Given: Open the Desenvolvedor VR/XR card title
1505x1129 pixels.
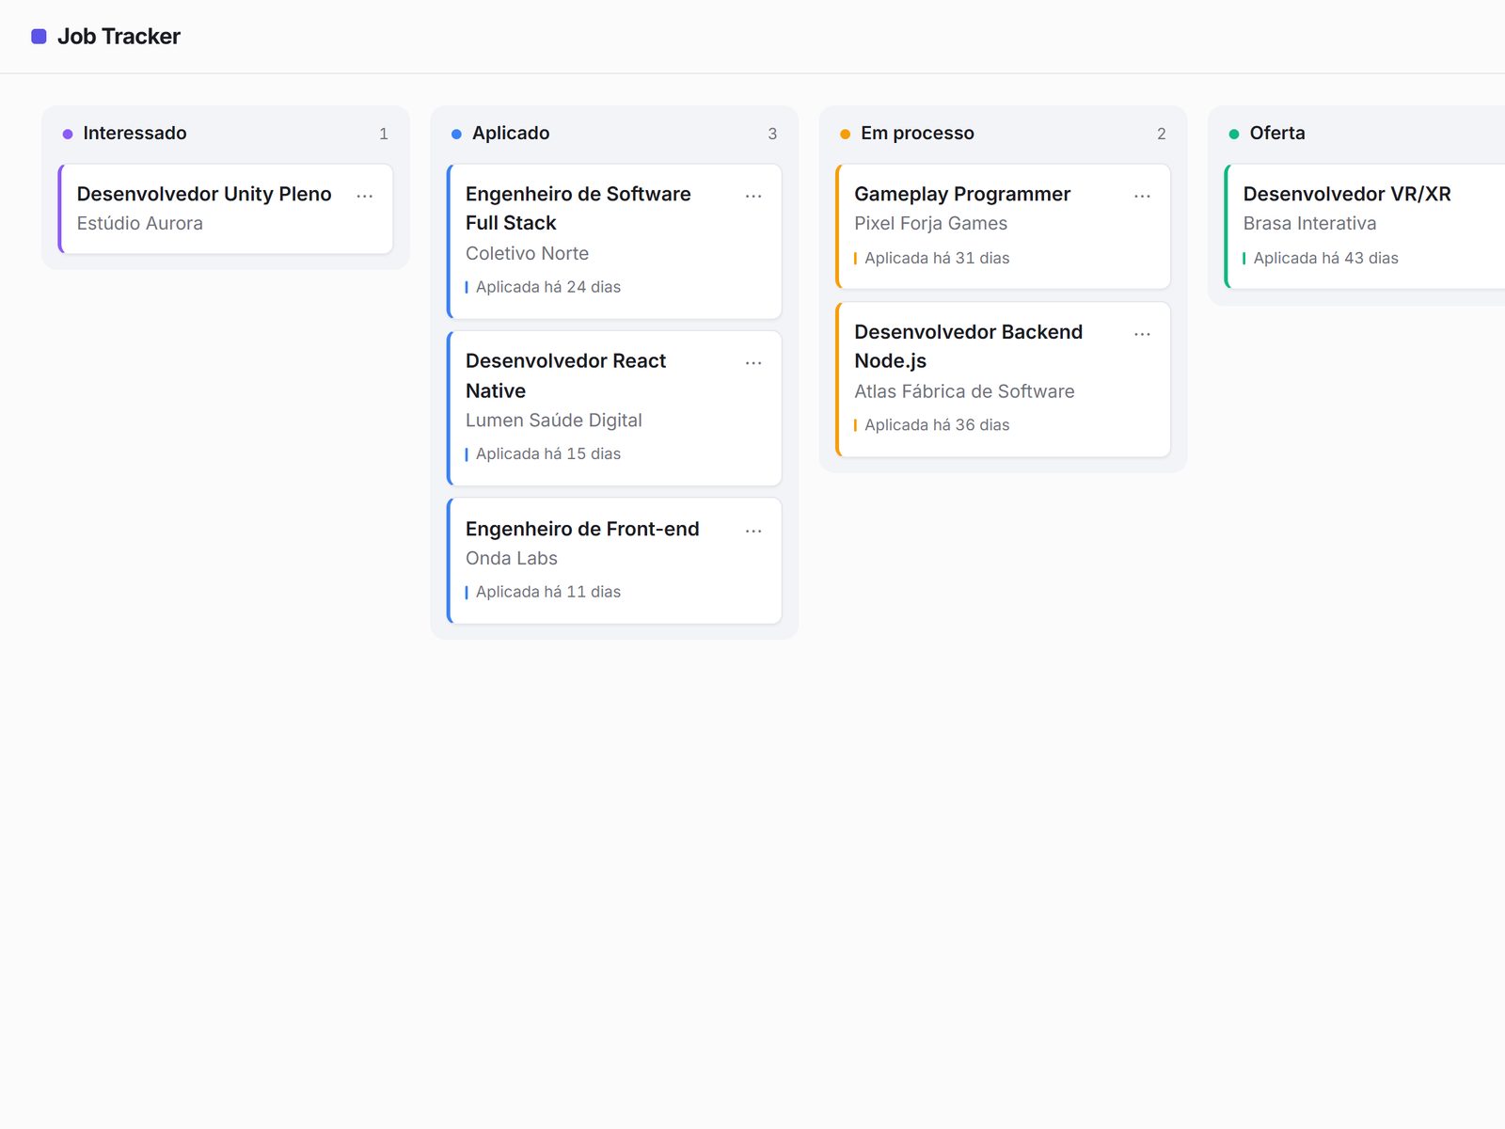Looking at the screenshot, I should [1347, 194].
